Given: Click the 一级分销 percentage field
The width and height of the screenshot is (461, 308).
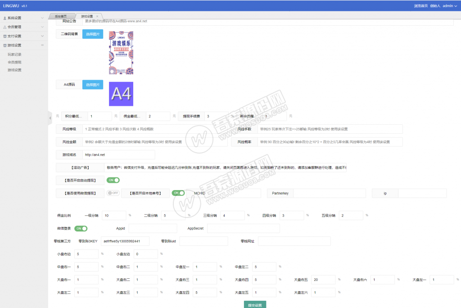Looking at the screenshot, I should [x=114, y=215].
